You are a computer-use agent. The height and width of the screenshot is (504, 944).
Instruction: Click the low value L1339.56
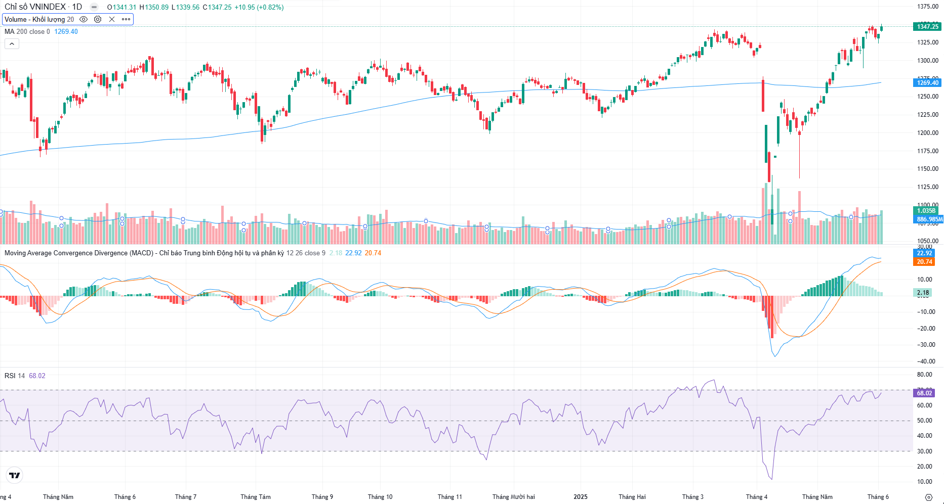[186, 7]
